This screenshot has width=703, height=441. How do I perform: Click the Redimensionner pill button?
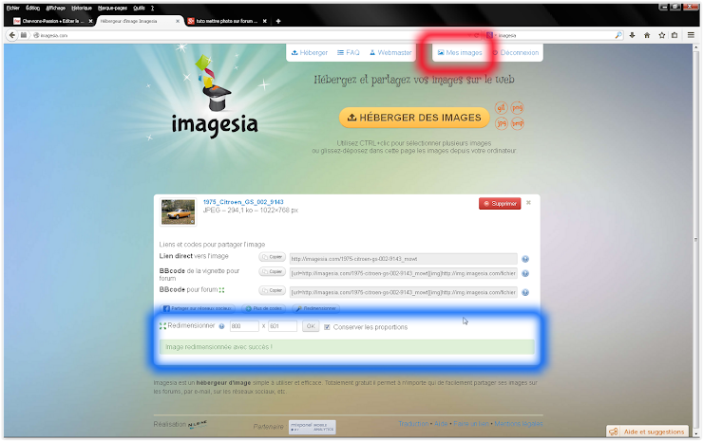click(x=315, y=308)
